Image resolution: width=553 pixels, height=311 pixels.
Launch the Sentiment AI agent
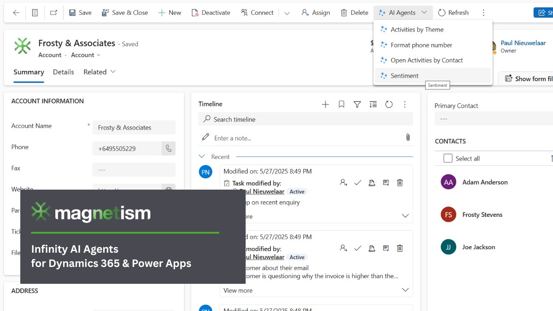point(433,76)
